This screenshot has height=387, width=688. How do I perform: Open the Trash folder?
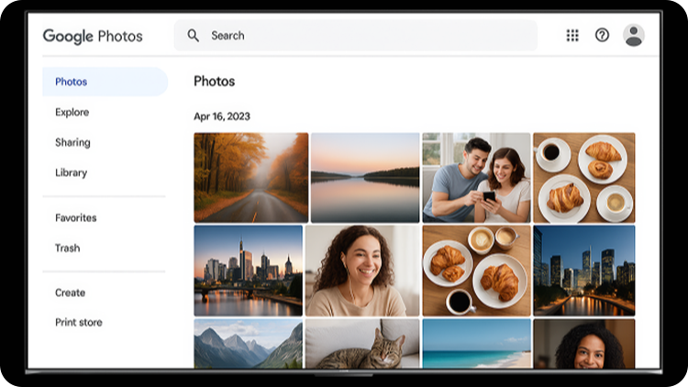click(68, 248)
